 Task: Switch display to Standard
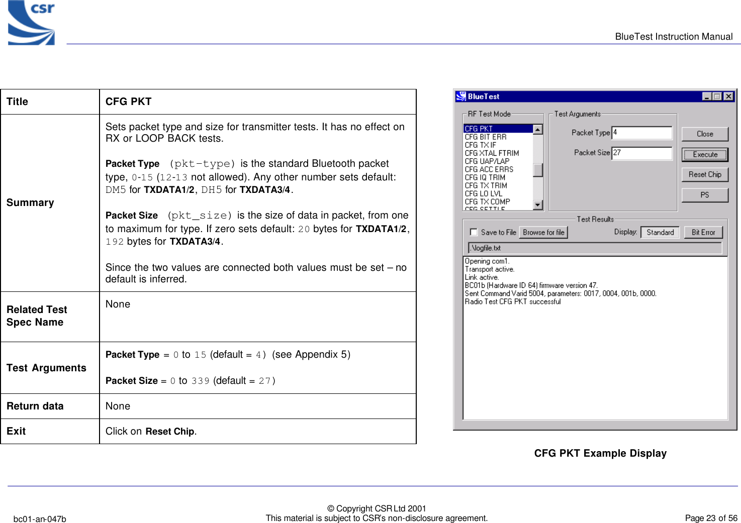pos(660,232)
